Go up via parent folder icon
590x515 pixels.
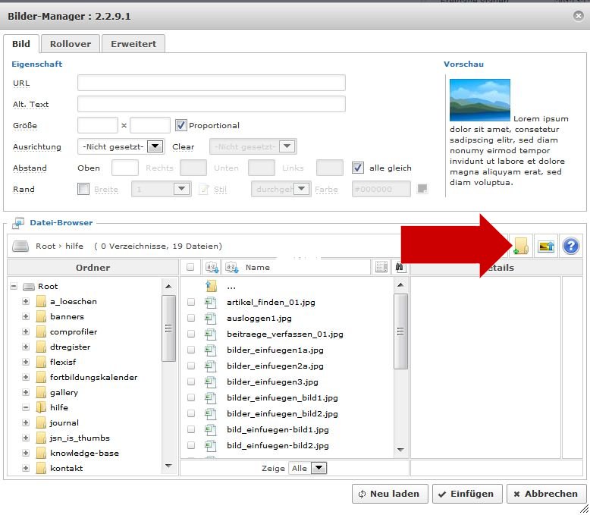click(212, 286)
